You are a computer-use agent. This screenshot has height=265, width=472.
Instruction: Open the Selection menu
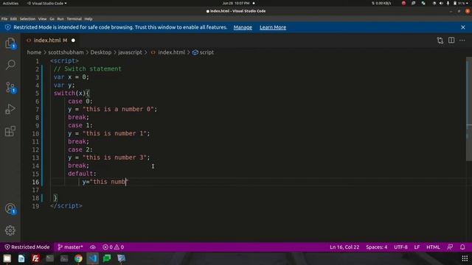pos(27,18)
